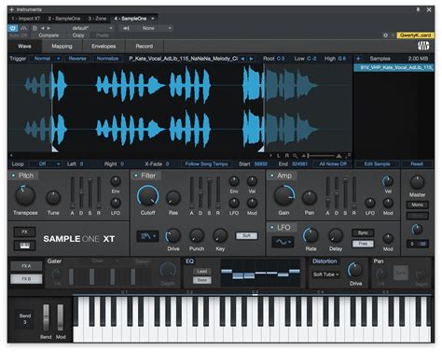
Task: Switch to 3 - Zone tab
Action: (x=97, y=19)
